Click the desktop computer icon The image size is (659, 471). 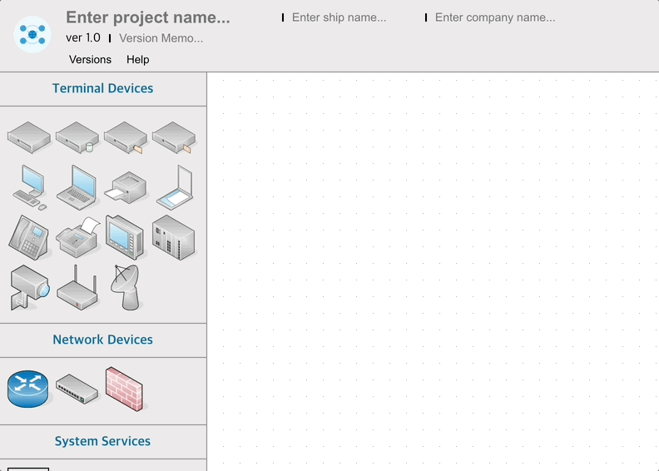pos(30,187)
